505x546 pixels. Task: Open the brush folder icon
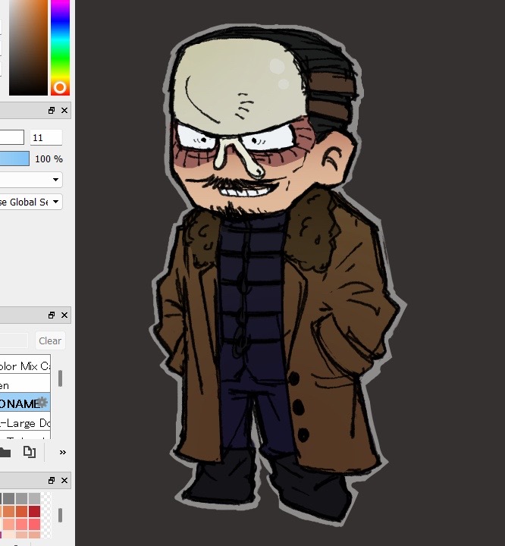5,452
